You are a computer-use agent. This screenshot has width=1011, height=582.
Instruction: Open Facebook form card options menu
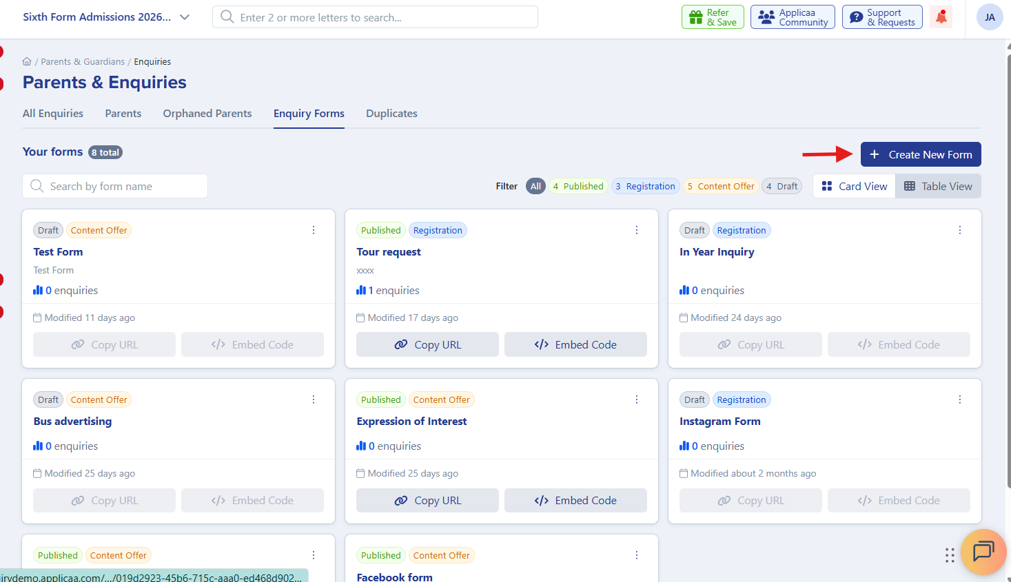click(637, 555)
